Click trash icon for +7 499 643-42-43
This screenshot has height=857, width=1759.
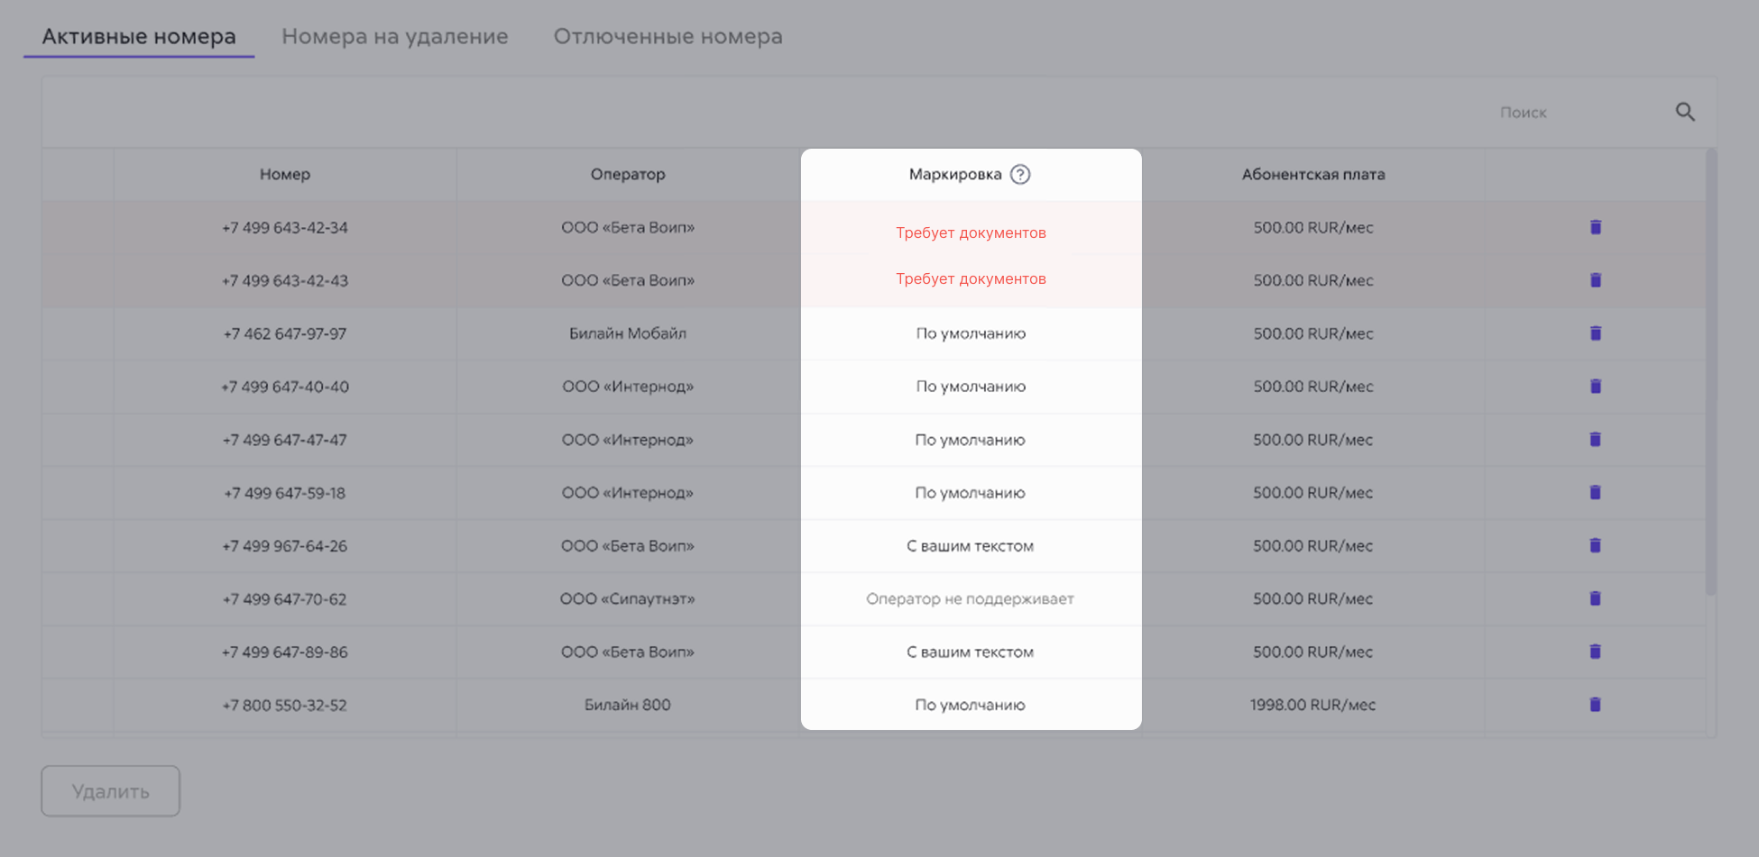tap(1595, 280)
